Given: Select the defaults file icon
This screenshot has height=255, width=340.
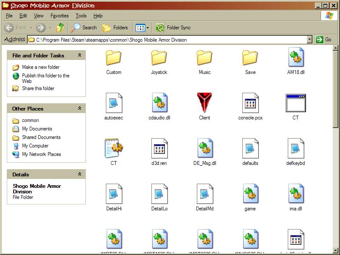Looking at the screenshot, I should pyautogui.click(x=250, y=148).
